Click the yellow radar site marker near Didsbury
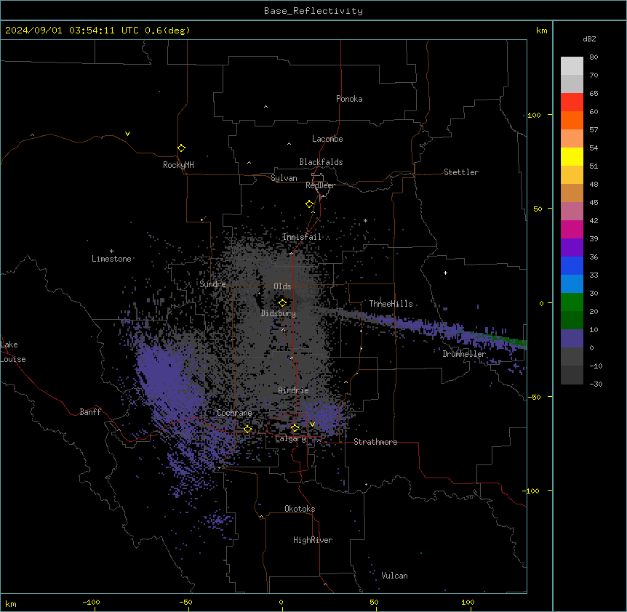The image size is (627, 612). pos(283,303)
